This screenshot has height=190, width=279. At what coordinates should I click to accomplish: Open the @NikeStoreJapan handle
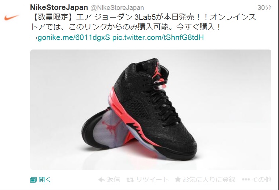(117, 8)
